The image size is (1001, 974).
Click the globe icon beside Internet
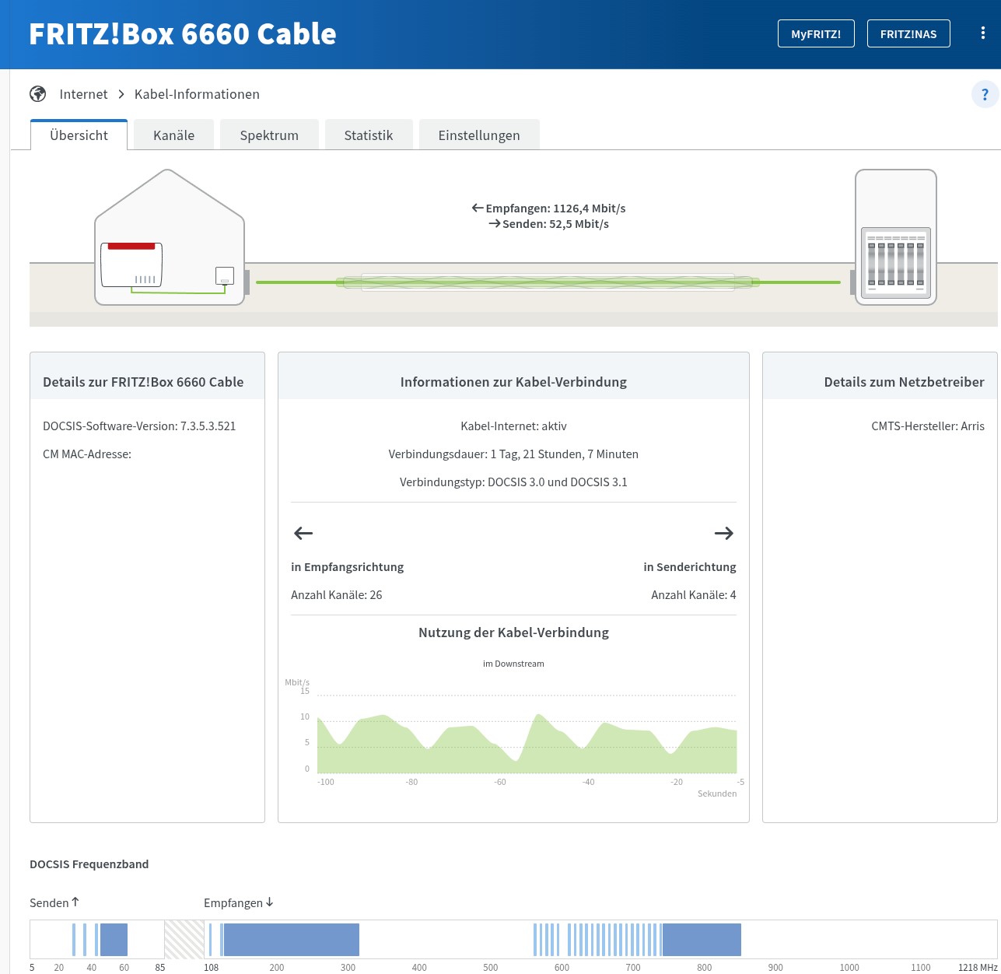[x=37, y=94]
